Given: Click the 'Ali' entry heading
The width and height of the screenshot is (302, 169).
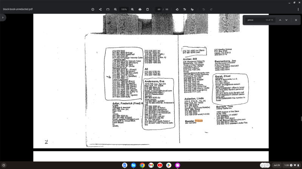Looking at the screenshot, I should point(146,69).
